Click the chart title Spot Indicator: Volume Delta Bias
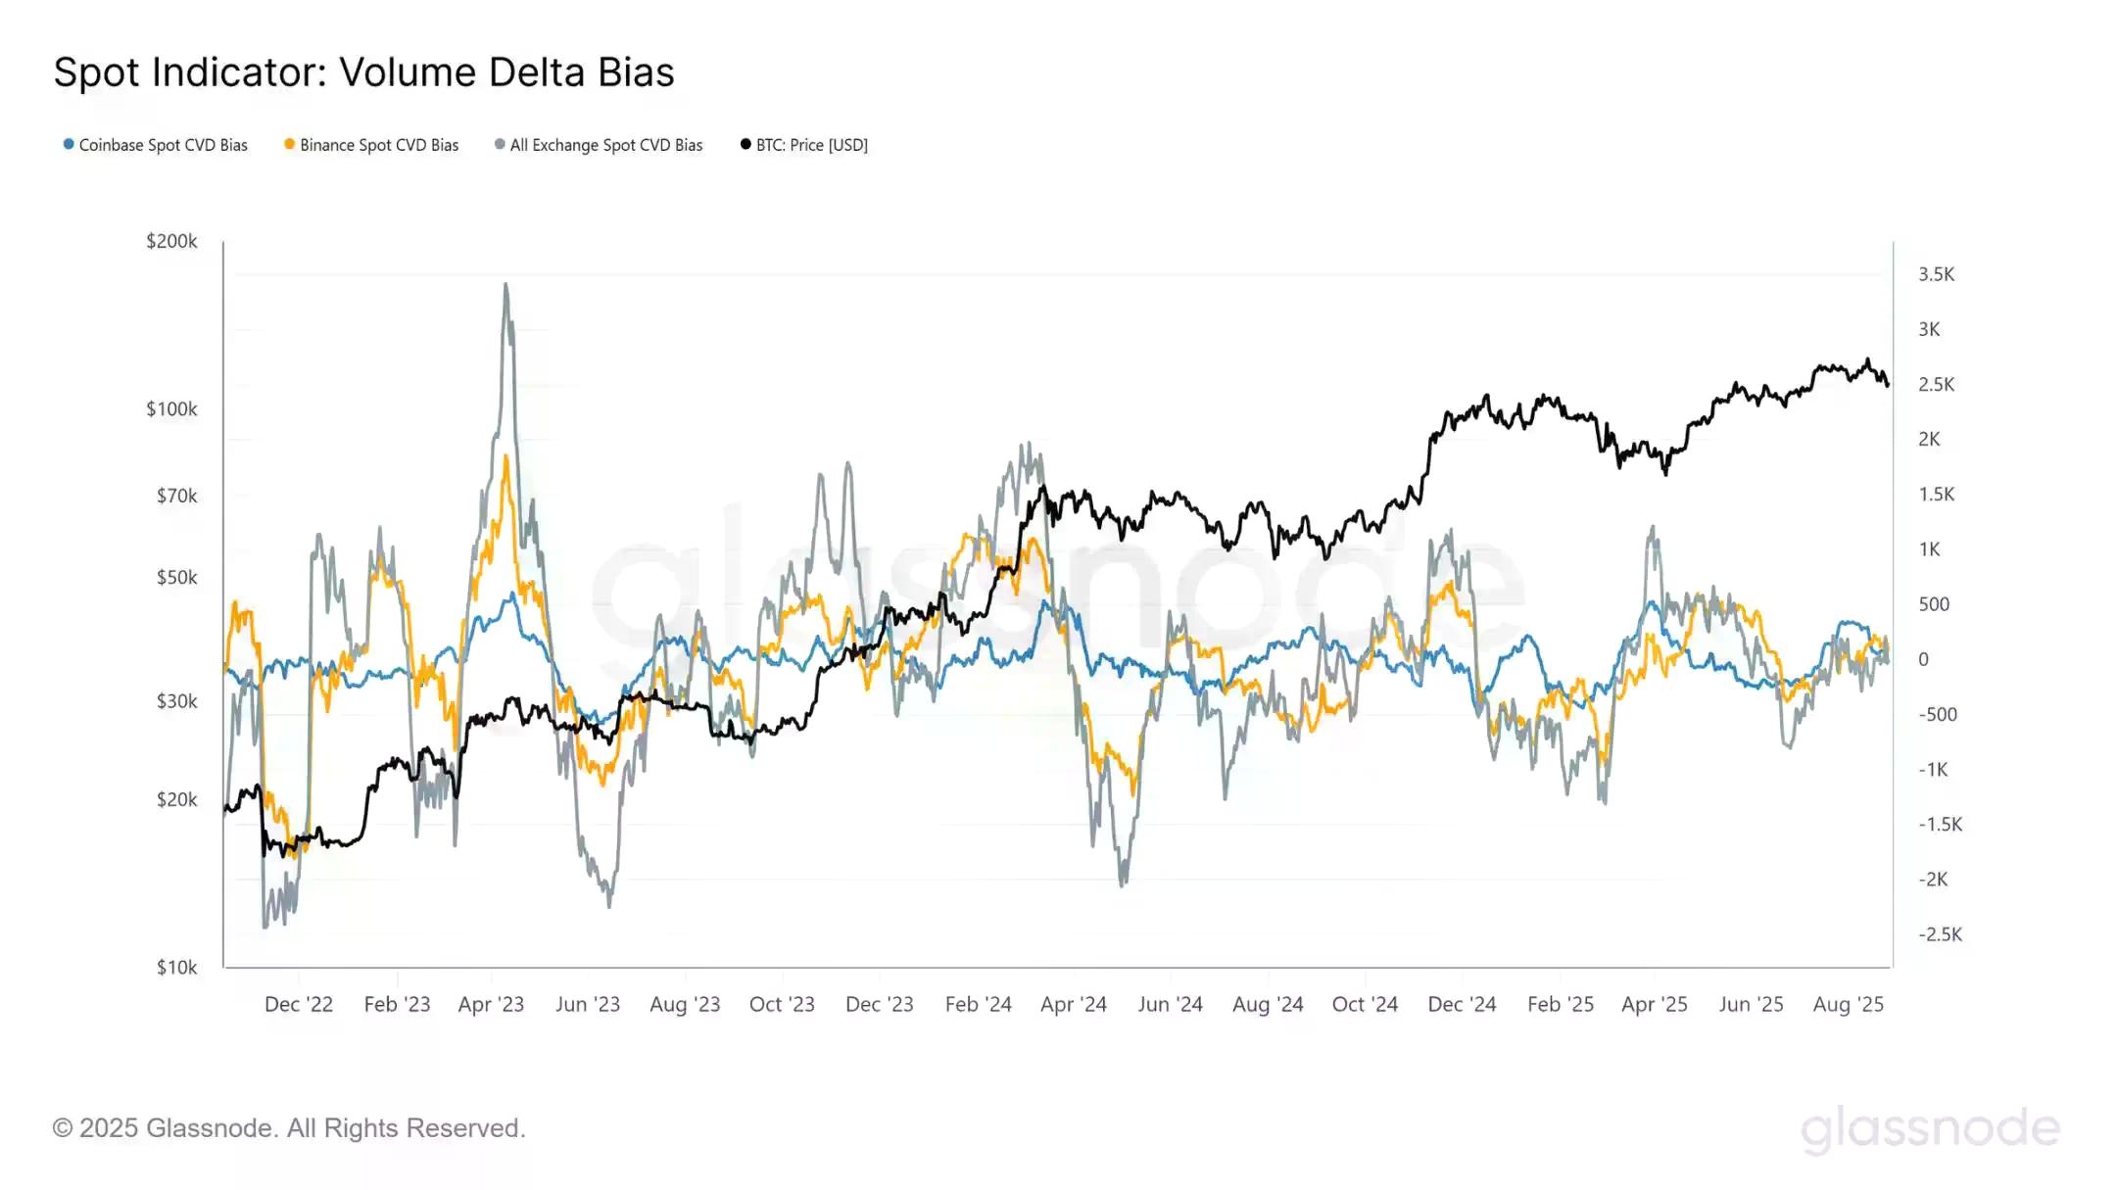This screenshot has width=2116, height=1190. pos(363,72)
